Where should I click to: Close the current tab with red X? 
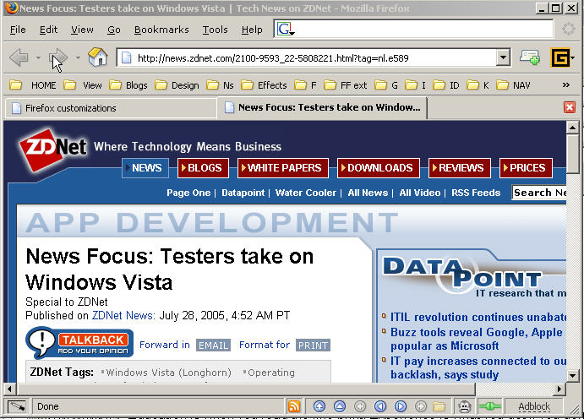[570, 107]
